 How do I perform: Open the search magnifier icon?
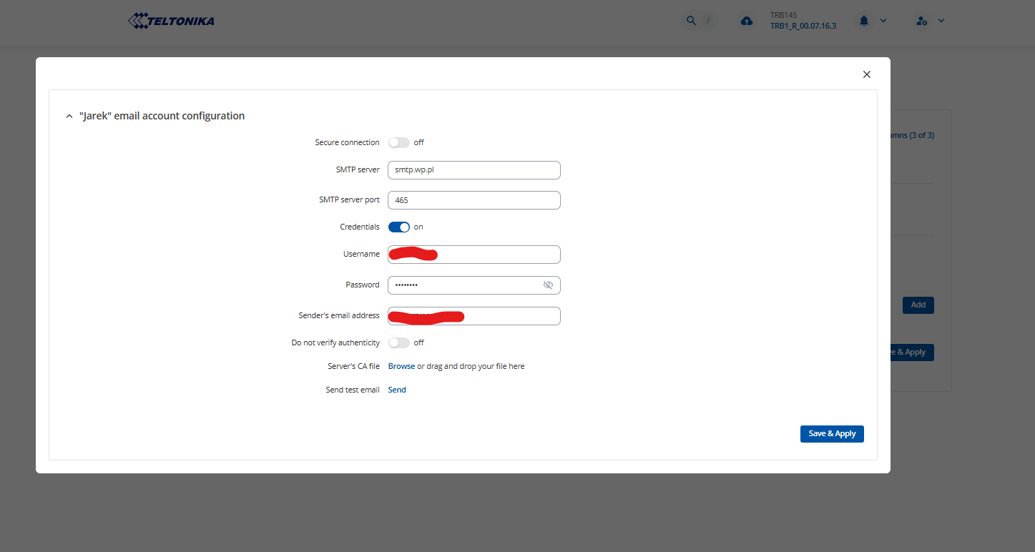point(691,21)
